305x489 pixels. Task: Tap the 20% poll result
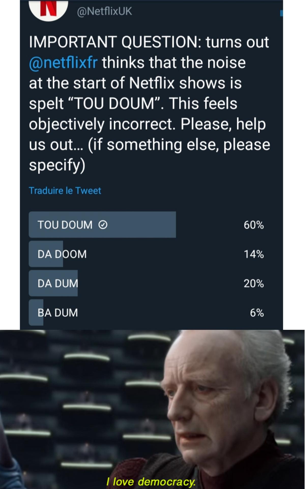(x=254, y=283)
